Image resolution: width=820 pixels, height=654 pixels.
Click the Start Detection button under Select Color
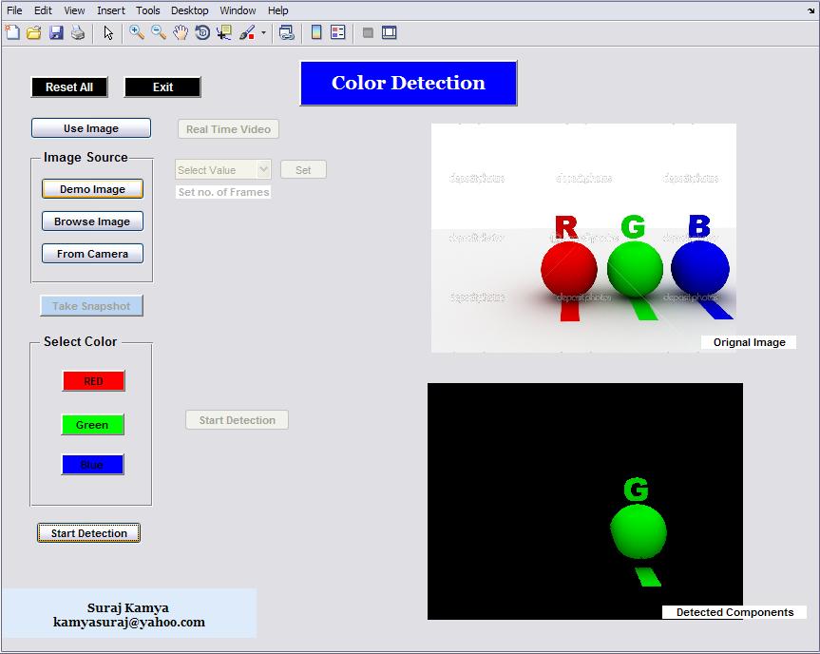pyautogui.click(x=89, y=532)
